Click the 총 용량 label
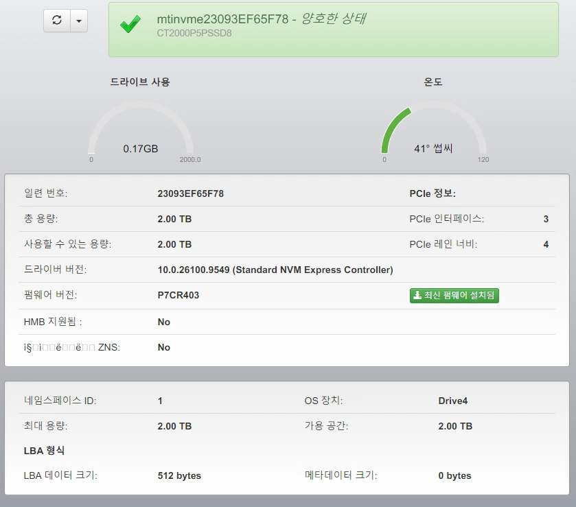Screen dimensions: 576x507 click(41, 218)
